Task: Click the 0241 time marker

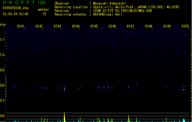Action: click(x=21, y=26)
